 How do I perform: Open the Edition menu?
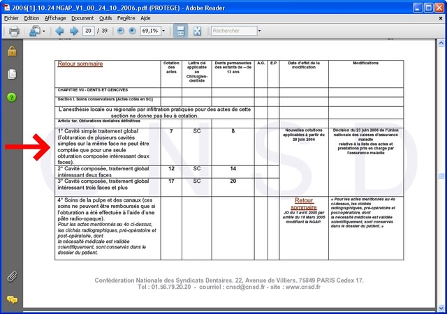coord(31,18)
